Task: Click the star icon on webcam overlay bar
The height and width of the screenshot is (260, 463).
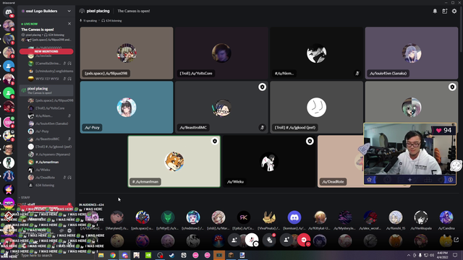Action: pyautogui.click(x=369, y=180)
